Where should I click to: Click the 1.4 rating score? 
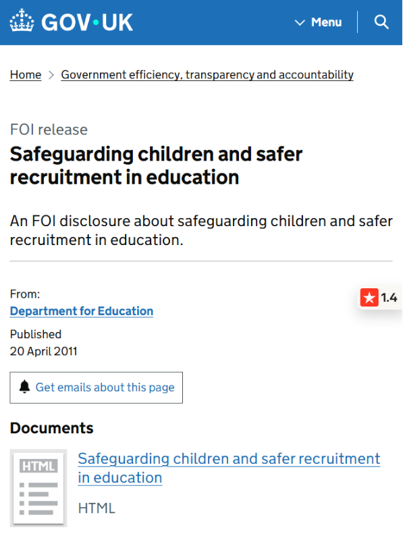point(389,298)
